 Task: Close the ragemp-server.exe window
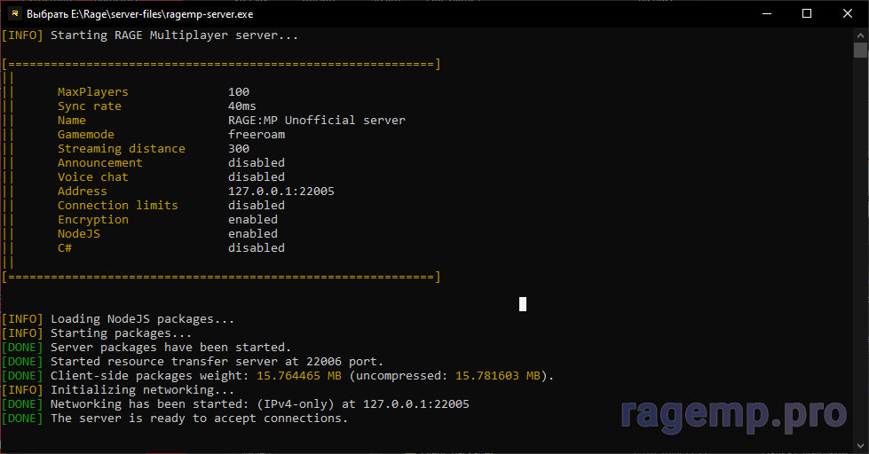tap(847, 14)
